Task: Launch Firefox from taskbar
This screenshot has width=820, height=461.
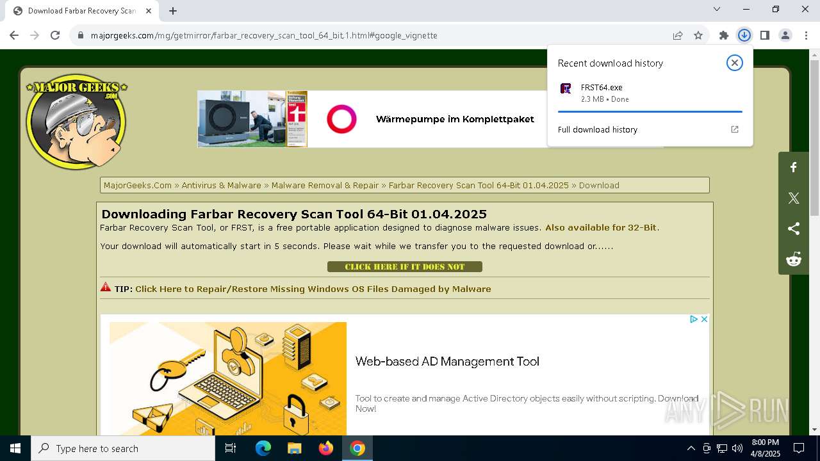Action: 326,448
